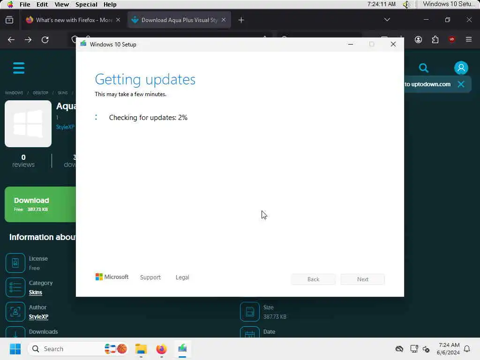480x360 pixels.
Task: Click WINDOWS breadcrumb link
Action: pos(14,93)
